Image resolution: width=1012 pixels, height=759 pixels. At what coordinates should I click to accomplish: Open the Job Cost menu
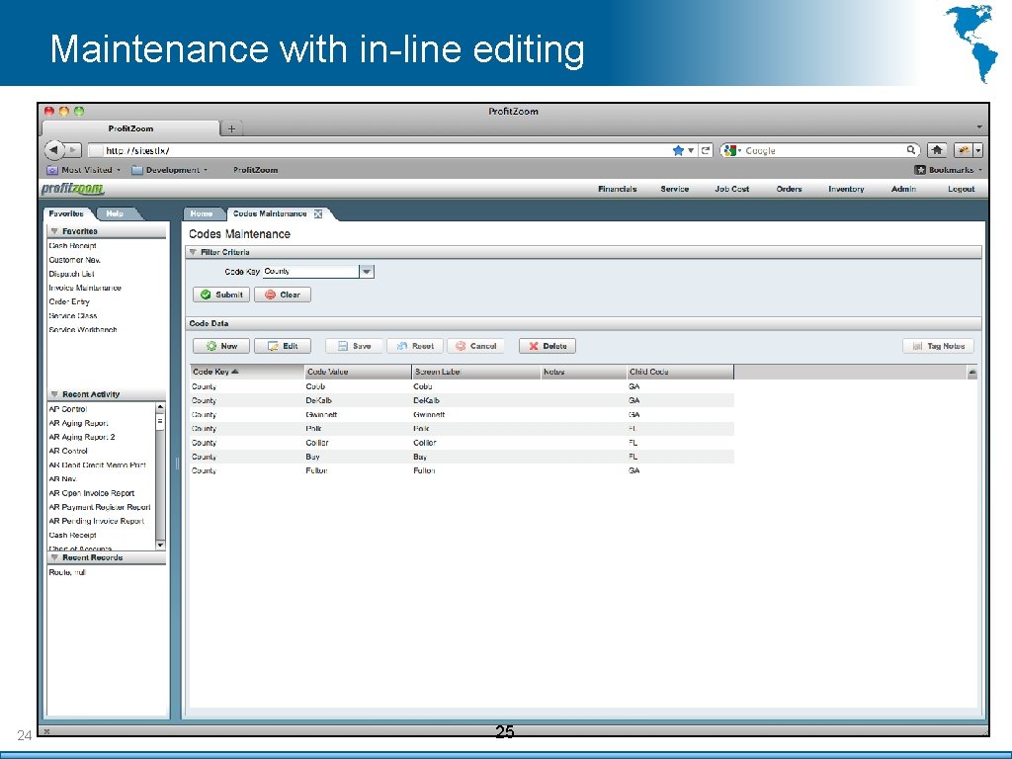pyautogui.click(x=732, y=189)
